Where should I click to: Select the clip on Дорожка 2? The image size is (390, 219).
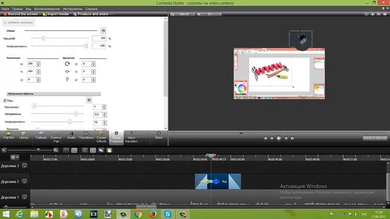(x=218, y=181)
